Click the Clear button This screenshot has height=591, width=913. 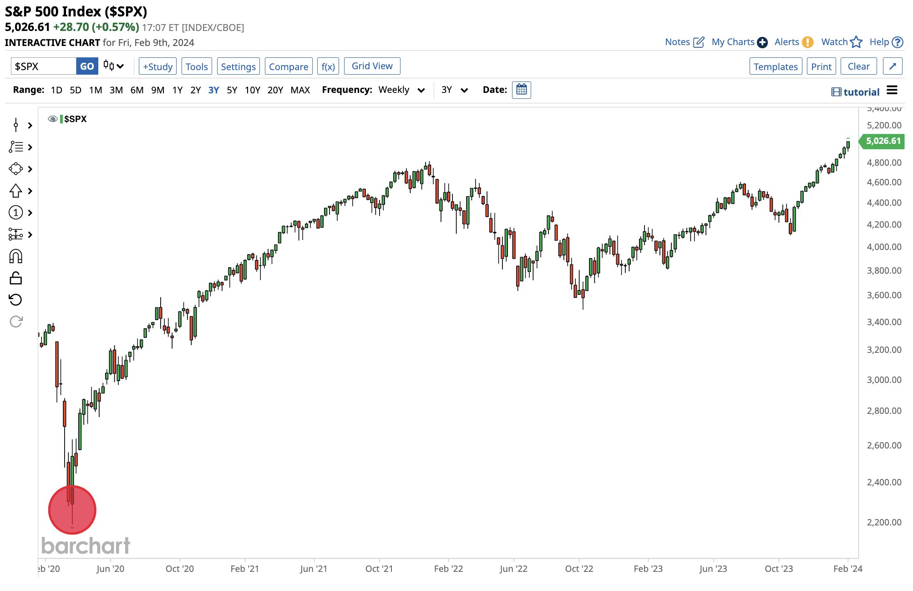click(859, 66)
